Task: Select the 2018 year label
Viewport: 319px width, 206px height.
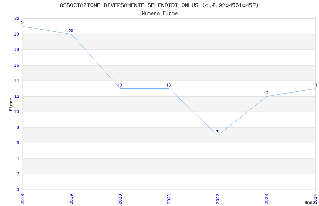Action: tap(23, 199)
